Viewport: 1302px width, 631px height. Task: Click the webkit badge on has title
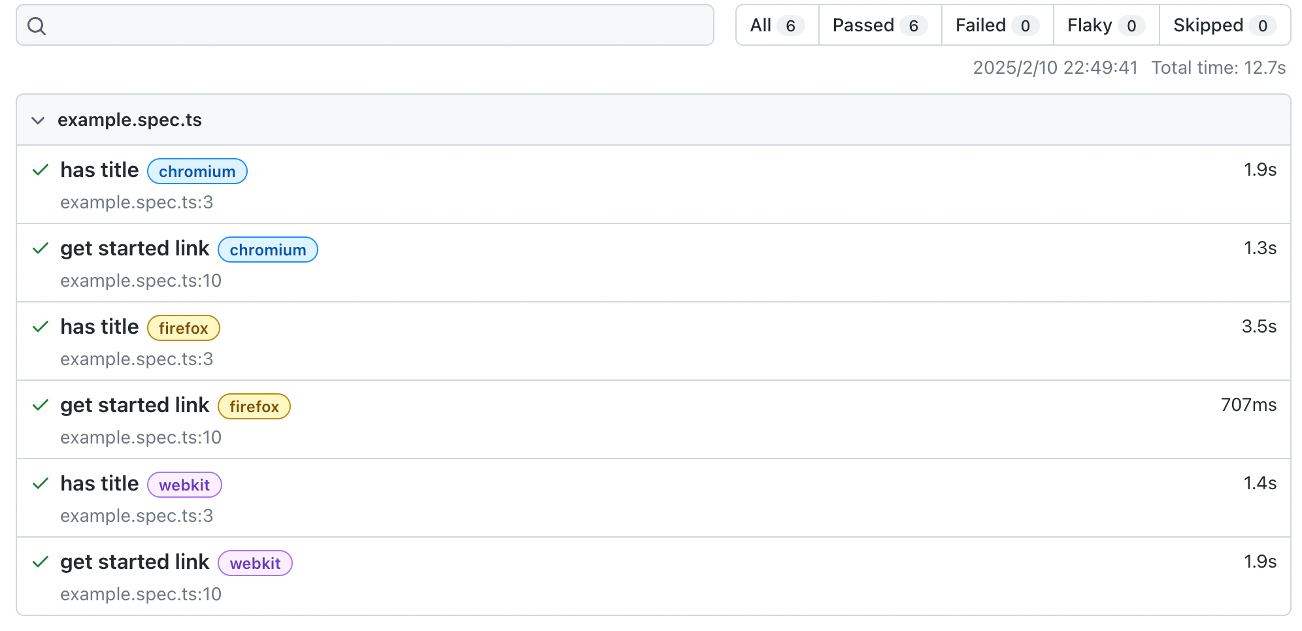pyautogui.click(x=184, y=485)
